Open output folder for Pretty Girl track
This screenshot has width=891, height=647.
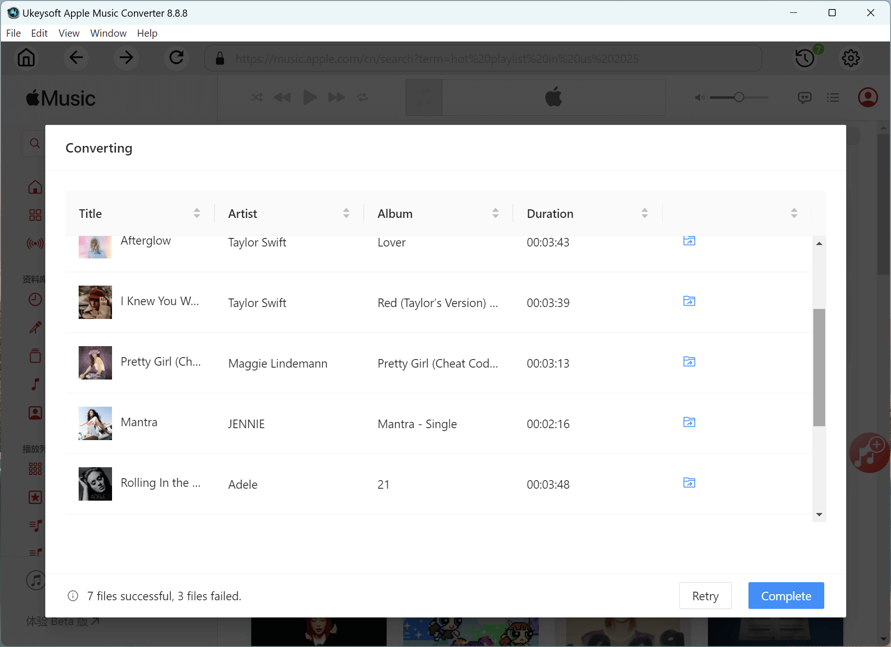pyautogui.click(x=689, y=362)
